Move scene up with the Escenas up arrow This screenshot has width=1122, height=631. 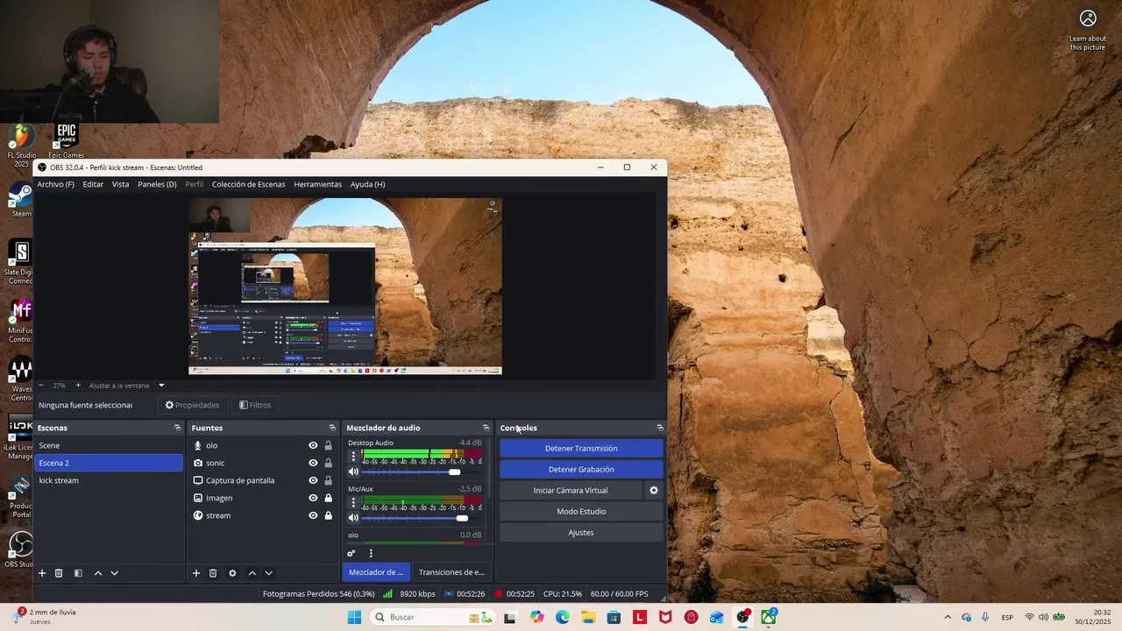click(x=97, y=573)
